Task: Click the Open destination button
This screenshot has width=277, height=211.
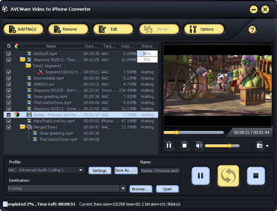Action: point(167,189)
